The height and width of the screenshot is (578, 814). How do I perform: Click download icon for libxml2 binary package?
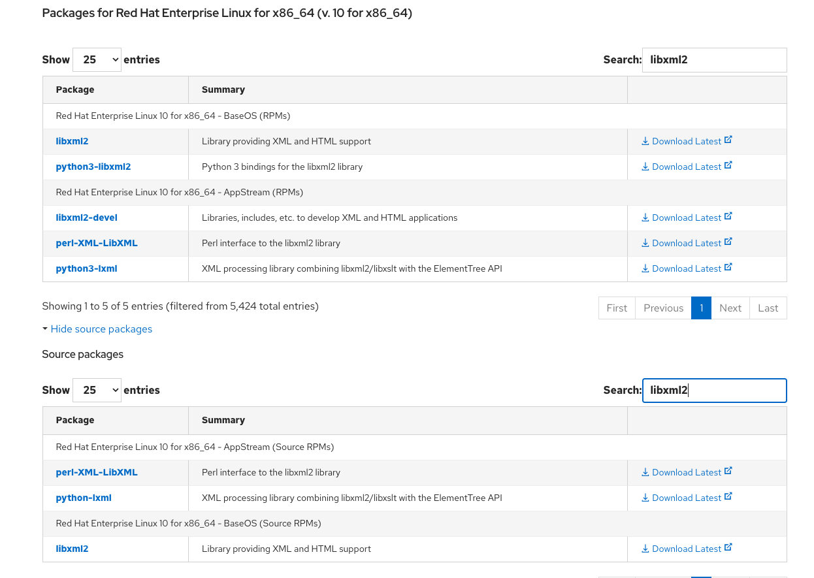[x=645, y=141]
